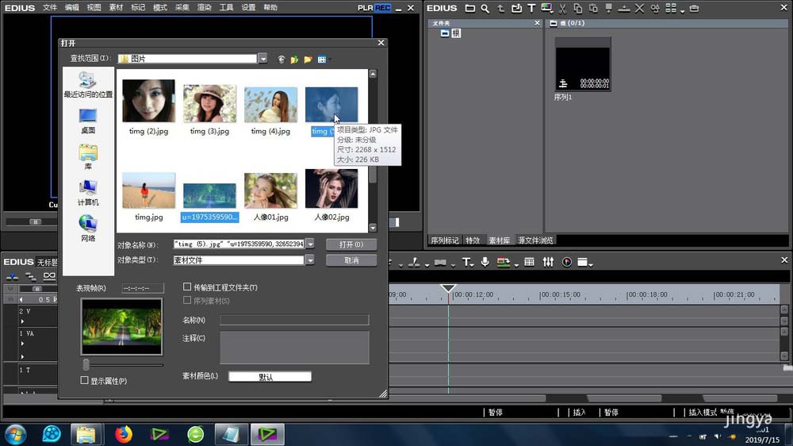Open the Desktop (桌面) location in sidebar

(x=88, y=121)
